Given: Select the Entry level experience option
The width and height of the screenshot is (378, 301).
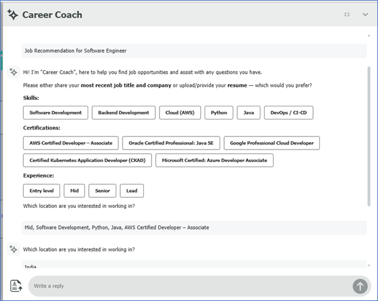Looking at the screenshot, I should [x=41, y=190].
